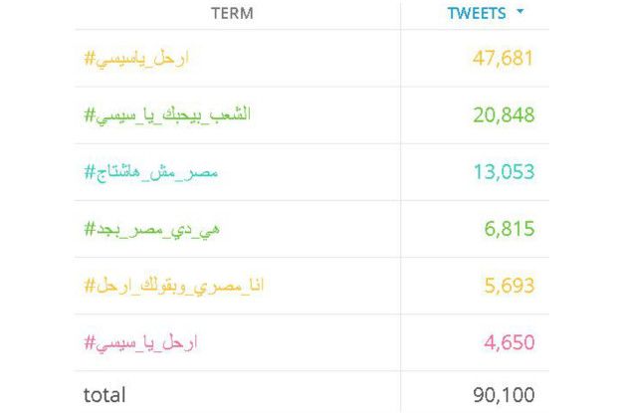Click the total row label
The height and width of the screenshot is (413, 621).
104,395
